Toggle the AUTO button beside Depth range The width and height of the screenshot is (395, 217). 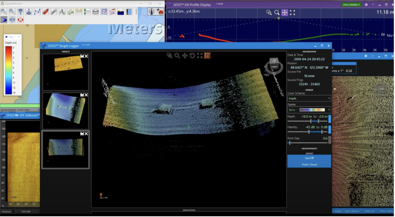click(x=330, y=119)
